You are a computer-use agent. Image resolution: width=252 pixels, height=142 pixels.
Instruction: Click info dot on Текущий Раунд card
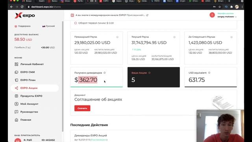pyautogui.click(x=174, y=37)
